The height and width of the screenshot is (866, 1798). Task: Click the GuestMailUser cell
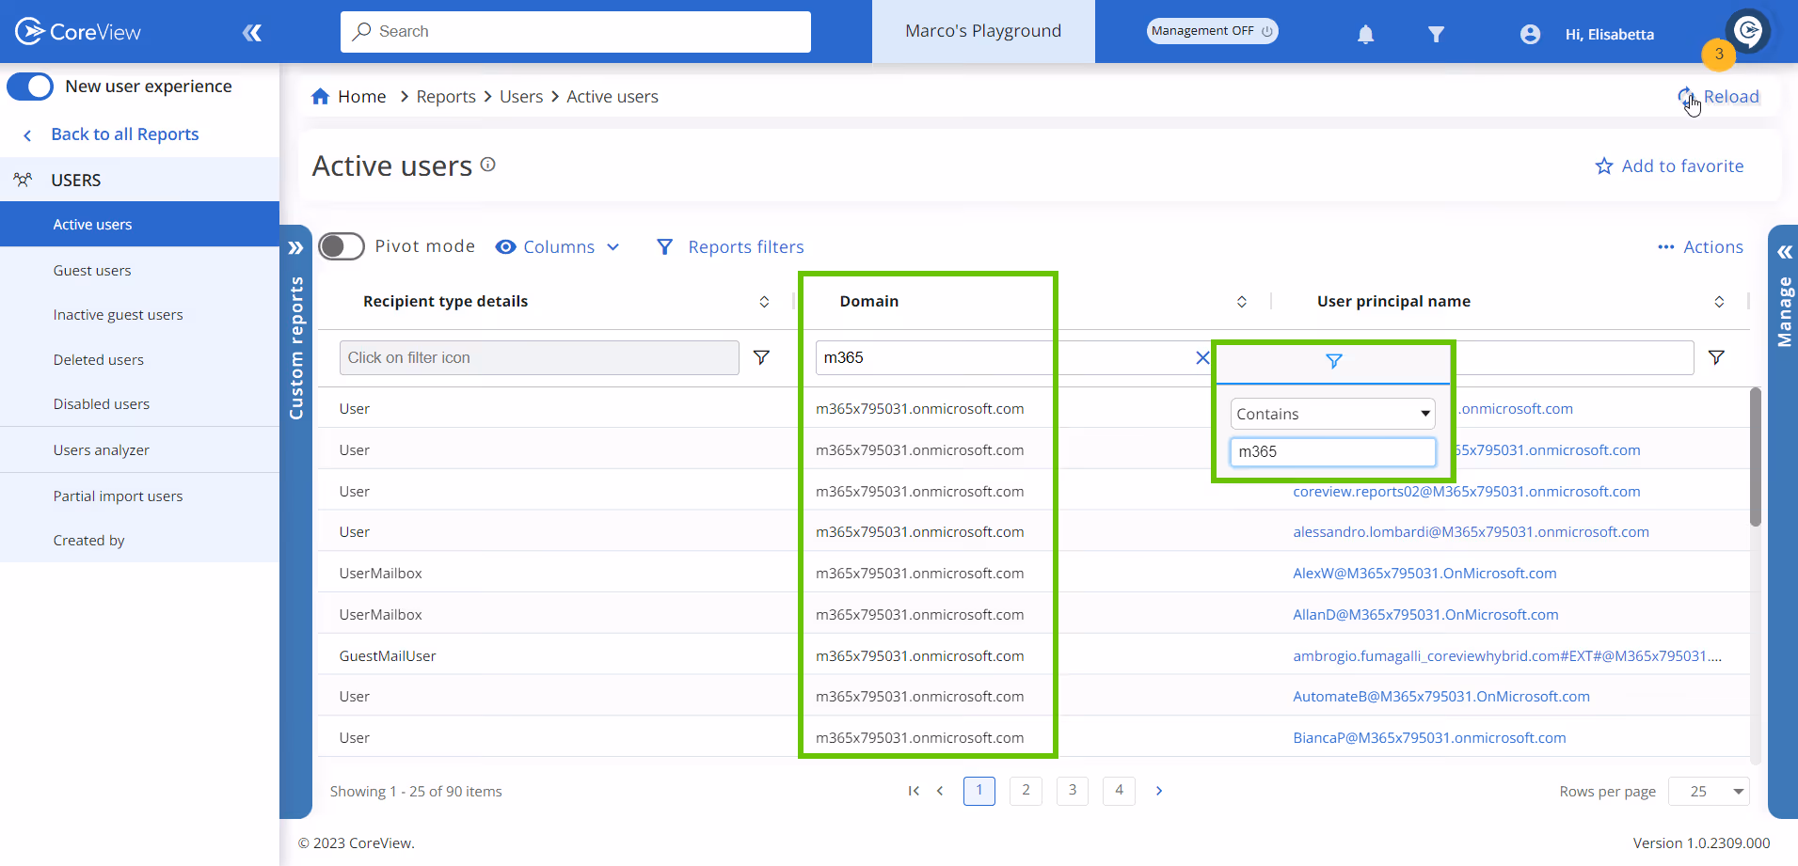388,656
